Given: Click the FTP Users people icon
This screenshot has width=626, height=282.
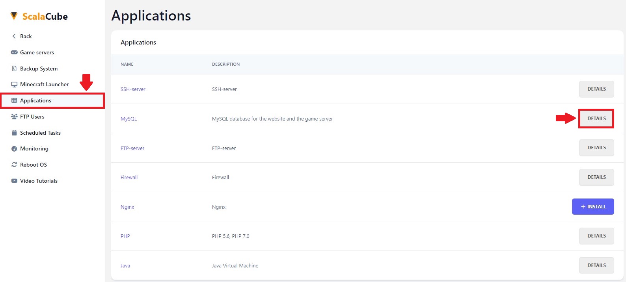Looking at the screenshot, I should click(14, 117).
